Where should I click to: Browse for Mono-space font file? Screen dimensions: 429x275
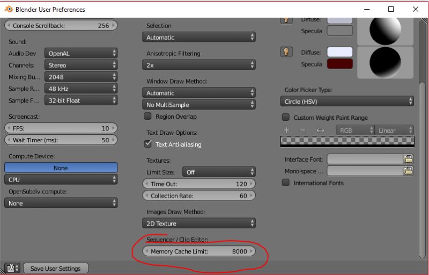point(408,171)
